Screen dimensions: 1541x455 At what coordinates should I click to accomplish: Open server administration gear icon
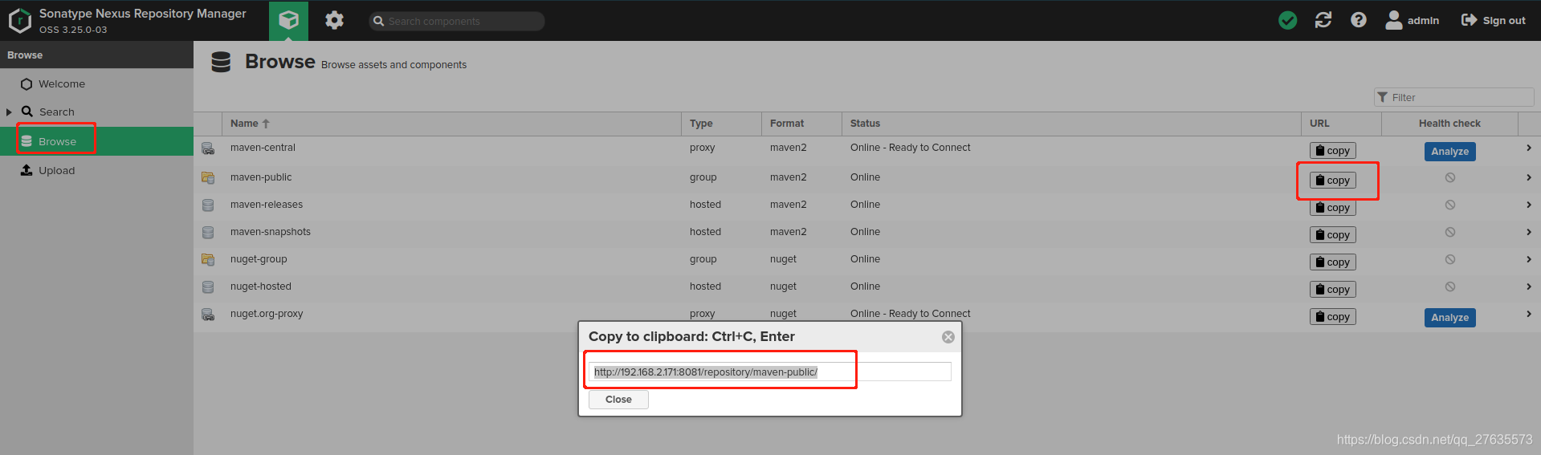pos(334,20)
